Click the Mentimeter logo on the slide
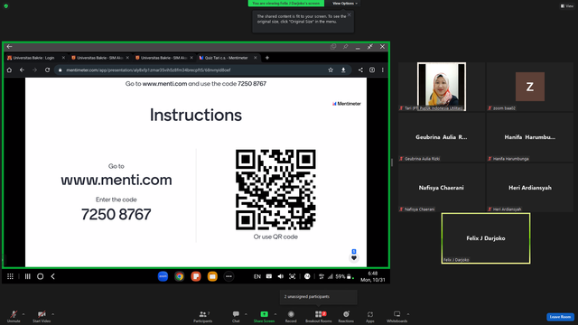The image size is (578, 325). 347,104
